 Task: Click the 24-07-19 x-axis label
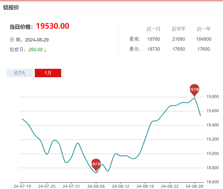click(x=22, y=186)
